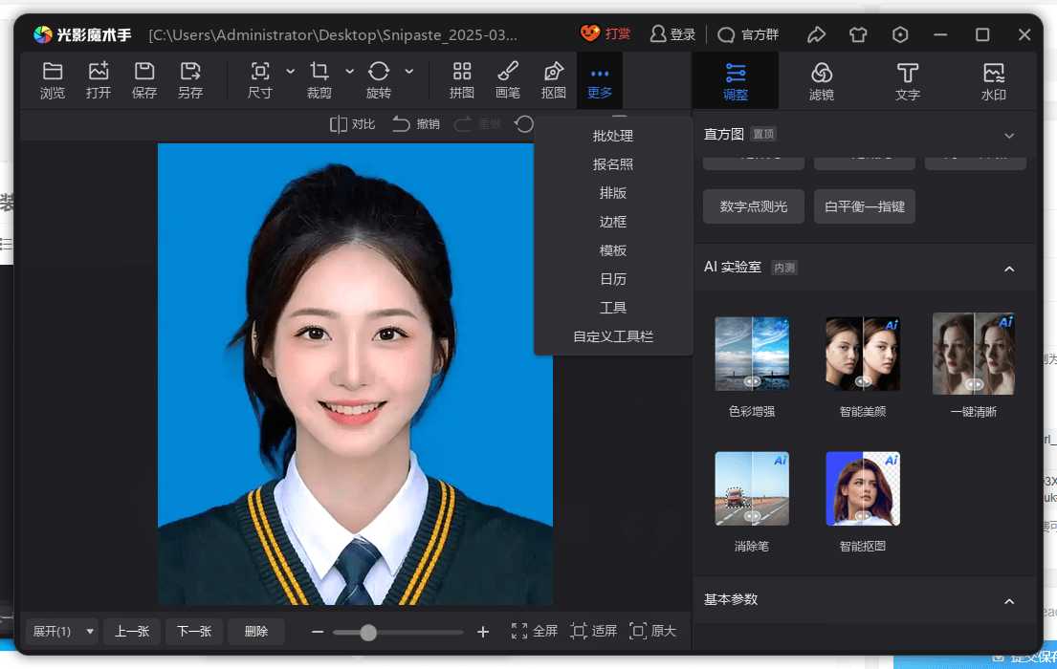The width and height of the screenshot is (1057, 669).
Task: Click the 旋转 rotate tool
Action: 378,80
